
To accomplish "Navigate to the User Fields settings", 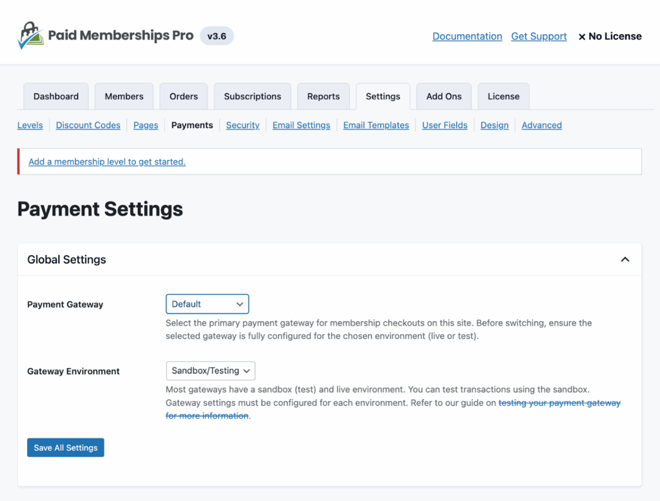I will 445,125.
